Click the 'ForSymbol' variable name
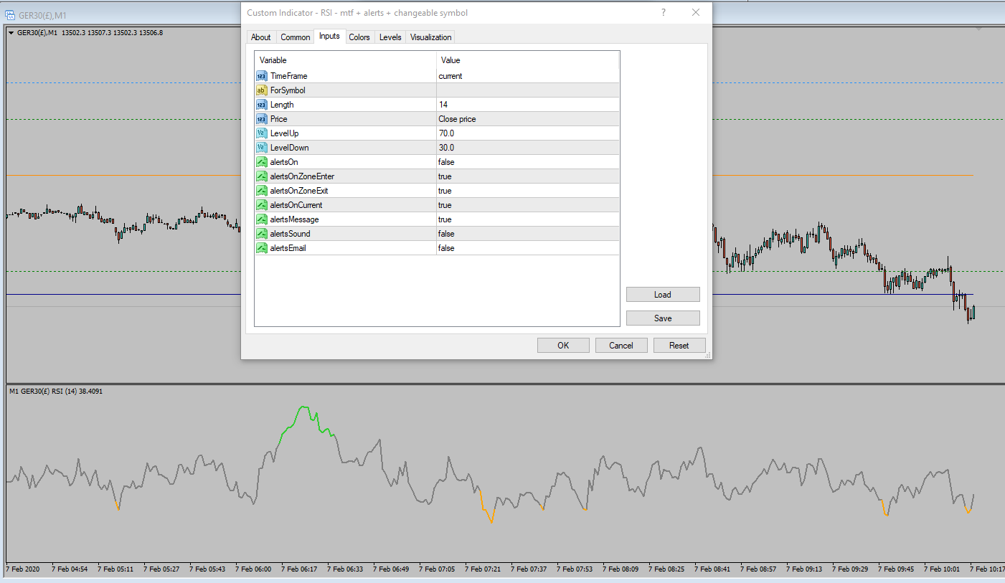This screenshot has height=583, width=1005. tap(288, 90)
